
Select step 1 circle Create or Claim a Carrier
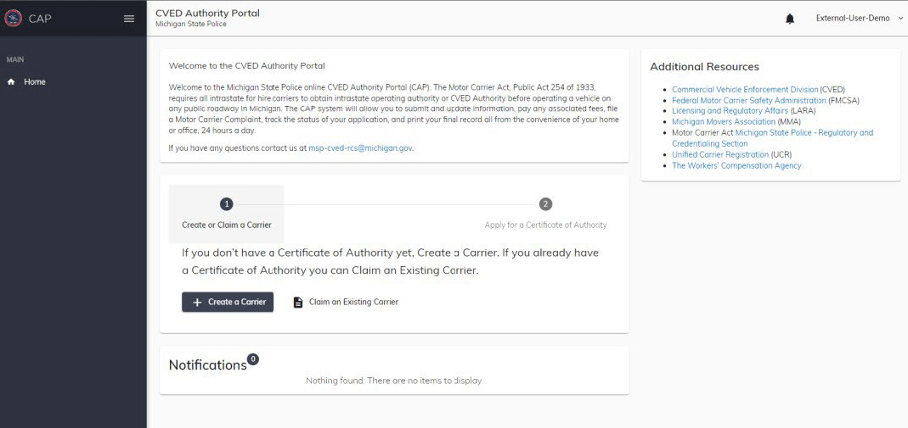227,204
